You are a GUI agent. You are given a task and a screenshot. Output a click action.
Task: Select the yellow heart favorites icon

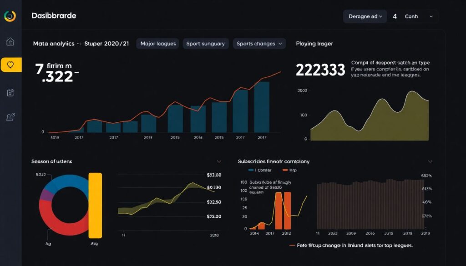tap(11, 65)
